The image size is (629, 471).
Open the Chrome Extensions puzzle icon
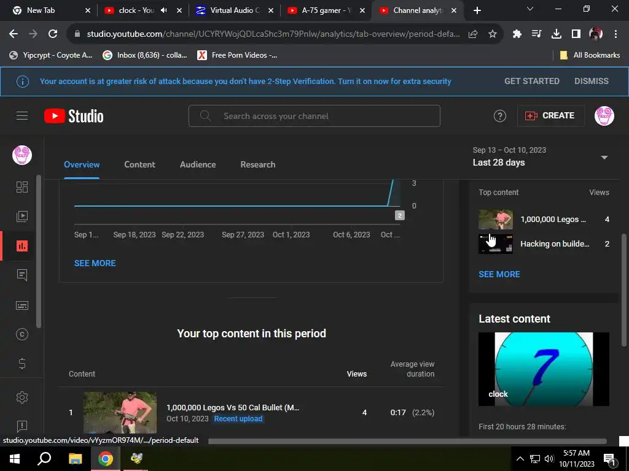(517, 34)
